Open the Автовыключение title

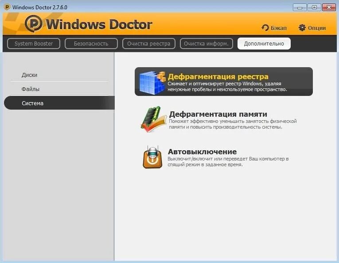click(x=202, y=152)
